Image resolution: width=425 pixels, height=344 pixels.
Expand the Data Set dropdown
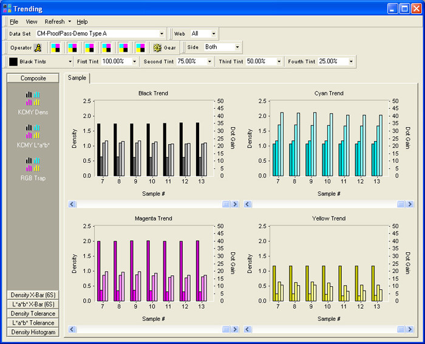click(161, 33)
